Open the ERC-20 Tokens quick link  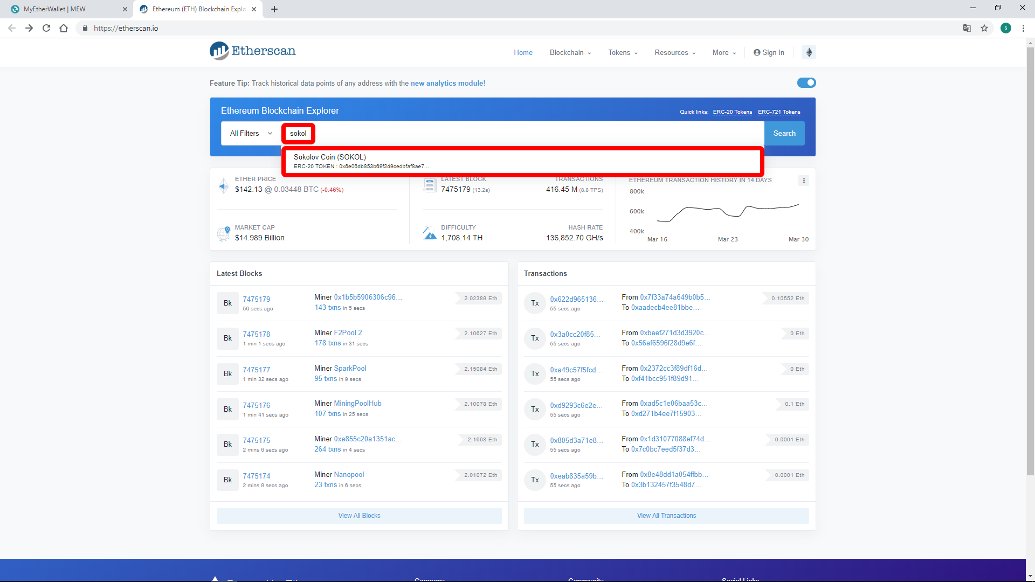pos(732,112)
